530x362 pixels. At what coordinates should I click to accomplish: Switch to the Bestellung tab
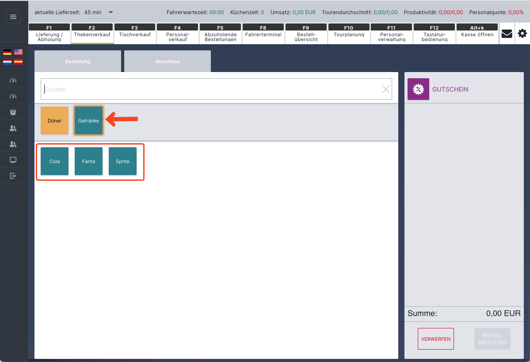point(78,61)
